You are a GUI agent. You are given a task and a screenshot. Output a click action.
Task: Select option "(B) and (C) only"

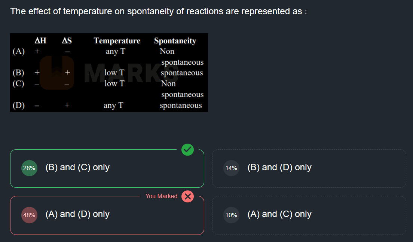[x=77, y=168]
